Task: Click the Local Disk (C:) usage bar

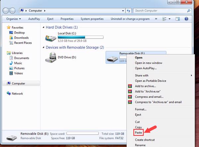Action: click(x=81, y=37)
